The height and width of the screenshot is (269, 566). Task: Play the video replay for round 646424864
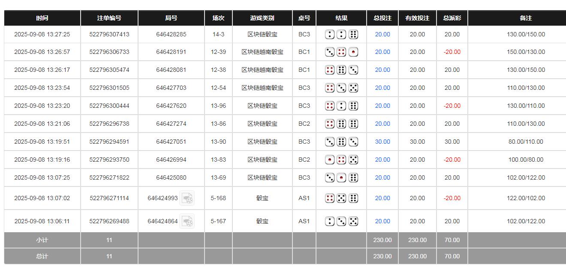pyautogui.click(x=187, y=221)
